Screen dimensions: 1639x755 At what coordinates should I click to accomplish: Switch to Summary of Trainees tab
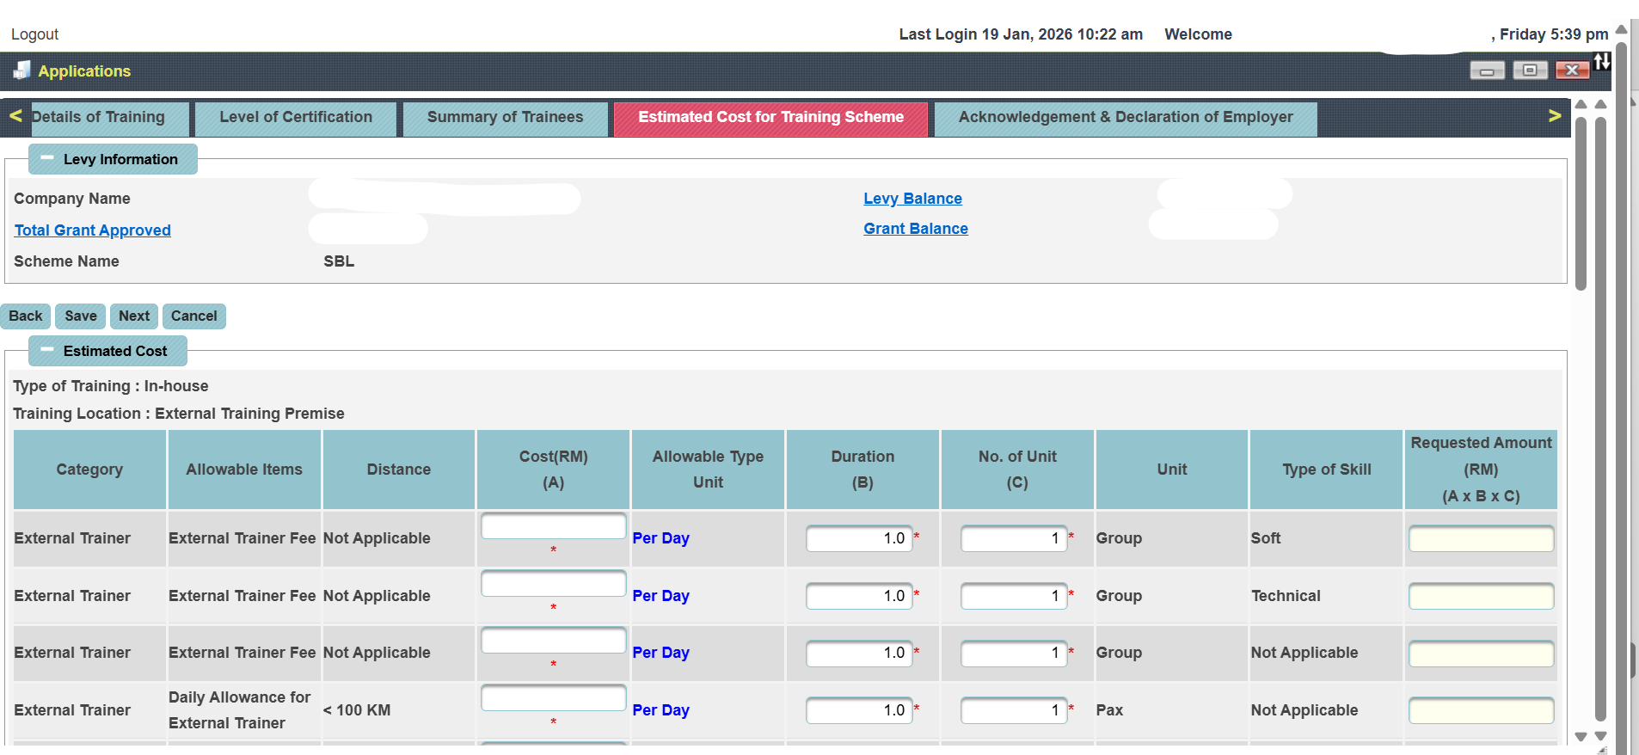click(505, 118)
